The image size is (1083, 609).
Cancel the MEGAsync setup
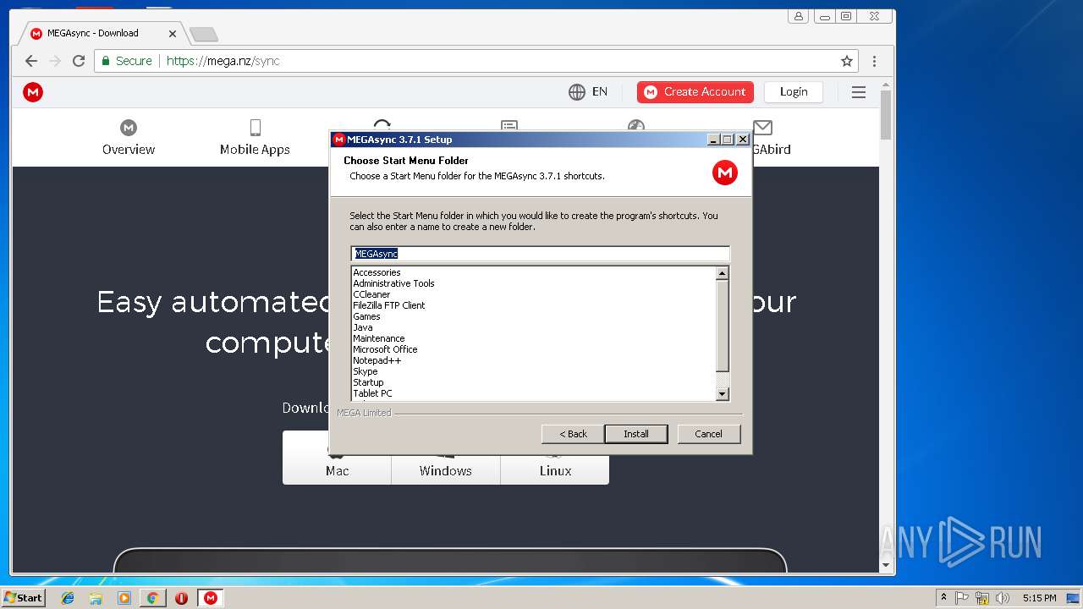(x=709, y=434)
